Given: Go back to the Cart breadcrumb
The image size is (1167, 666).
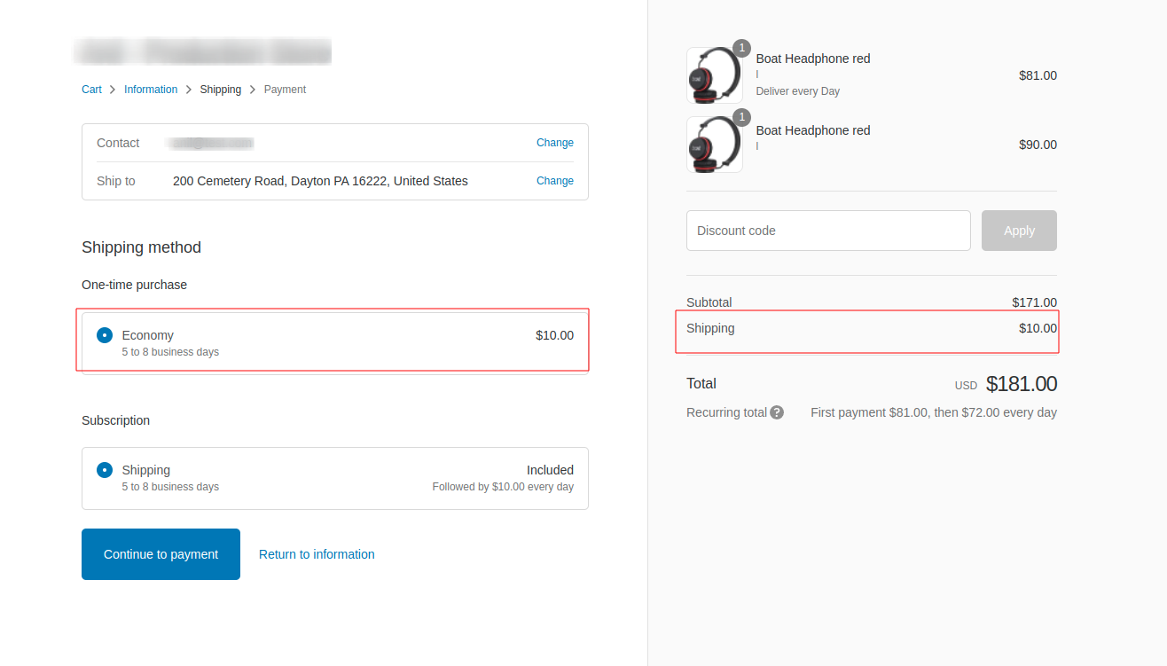Looking at the screenshot, I should (x=91, y=90).
